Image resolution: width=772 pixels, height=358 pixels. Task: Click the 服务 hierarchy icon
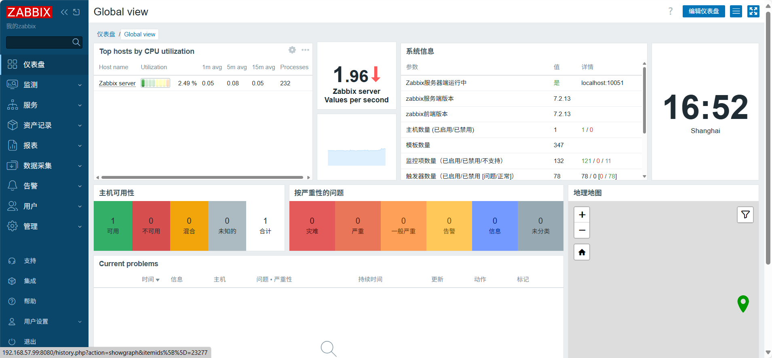click(13, 105)
